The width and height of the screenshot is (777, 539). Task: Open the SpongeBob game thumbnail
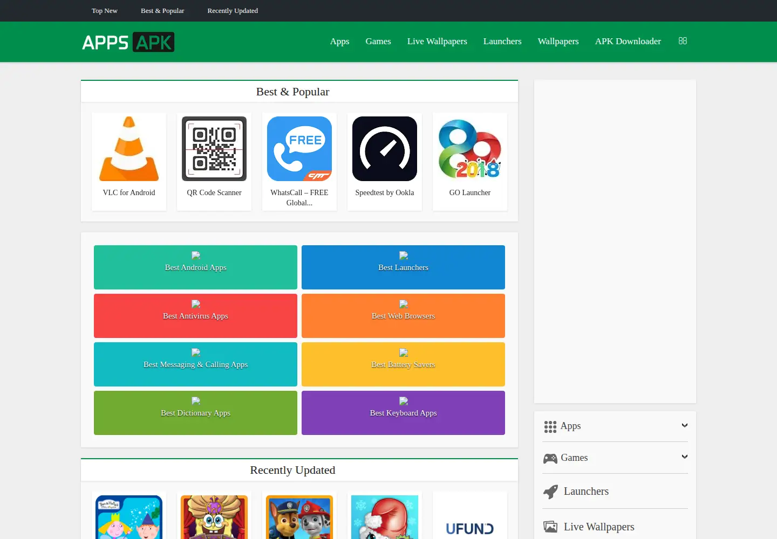click(x=214, y=517)
